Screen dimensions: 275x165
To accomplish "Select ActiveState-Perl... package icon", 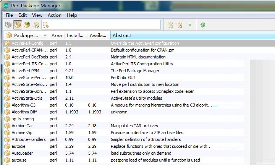I will [x=7, y=78].
